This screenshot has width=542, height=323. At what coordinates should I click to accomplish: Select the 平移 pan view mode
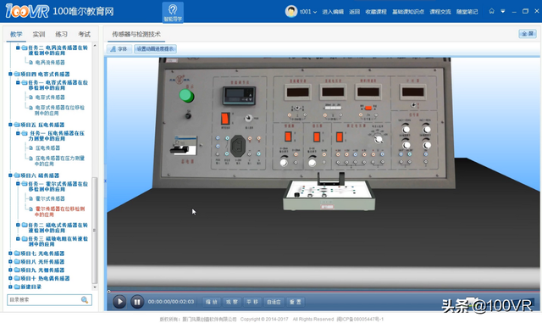tap(252, 302)
